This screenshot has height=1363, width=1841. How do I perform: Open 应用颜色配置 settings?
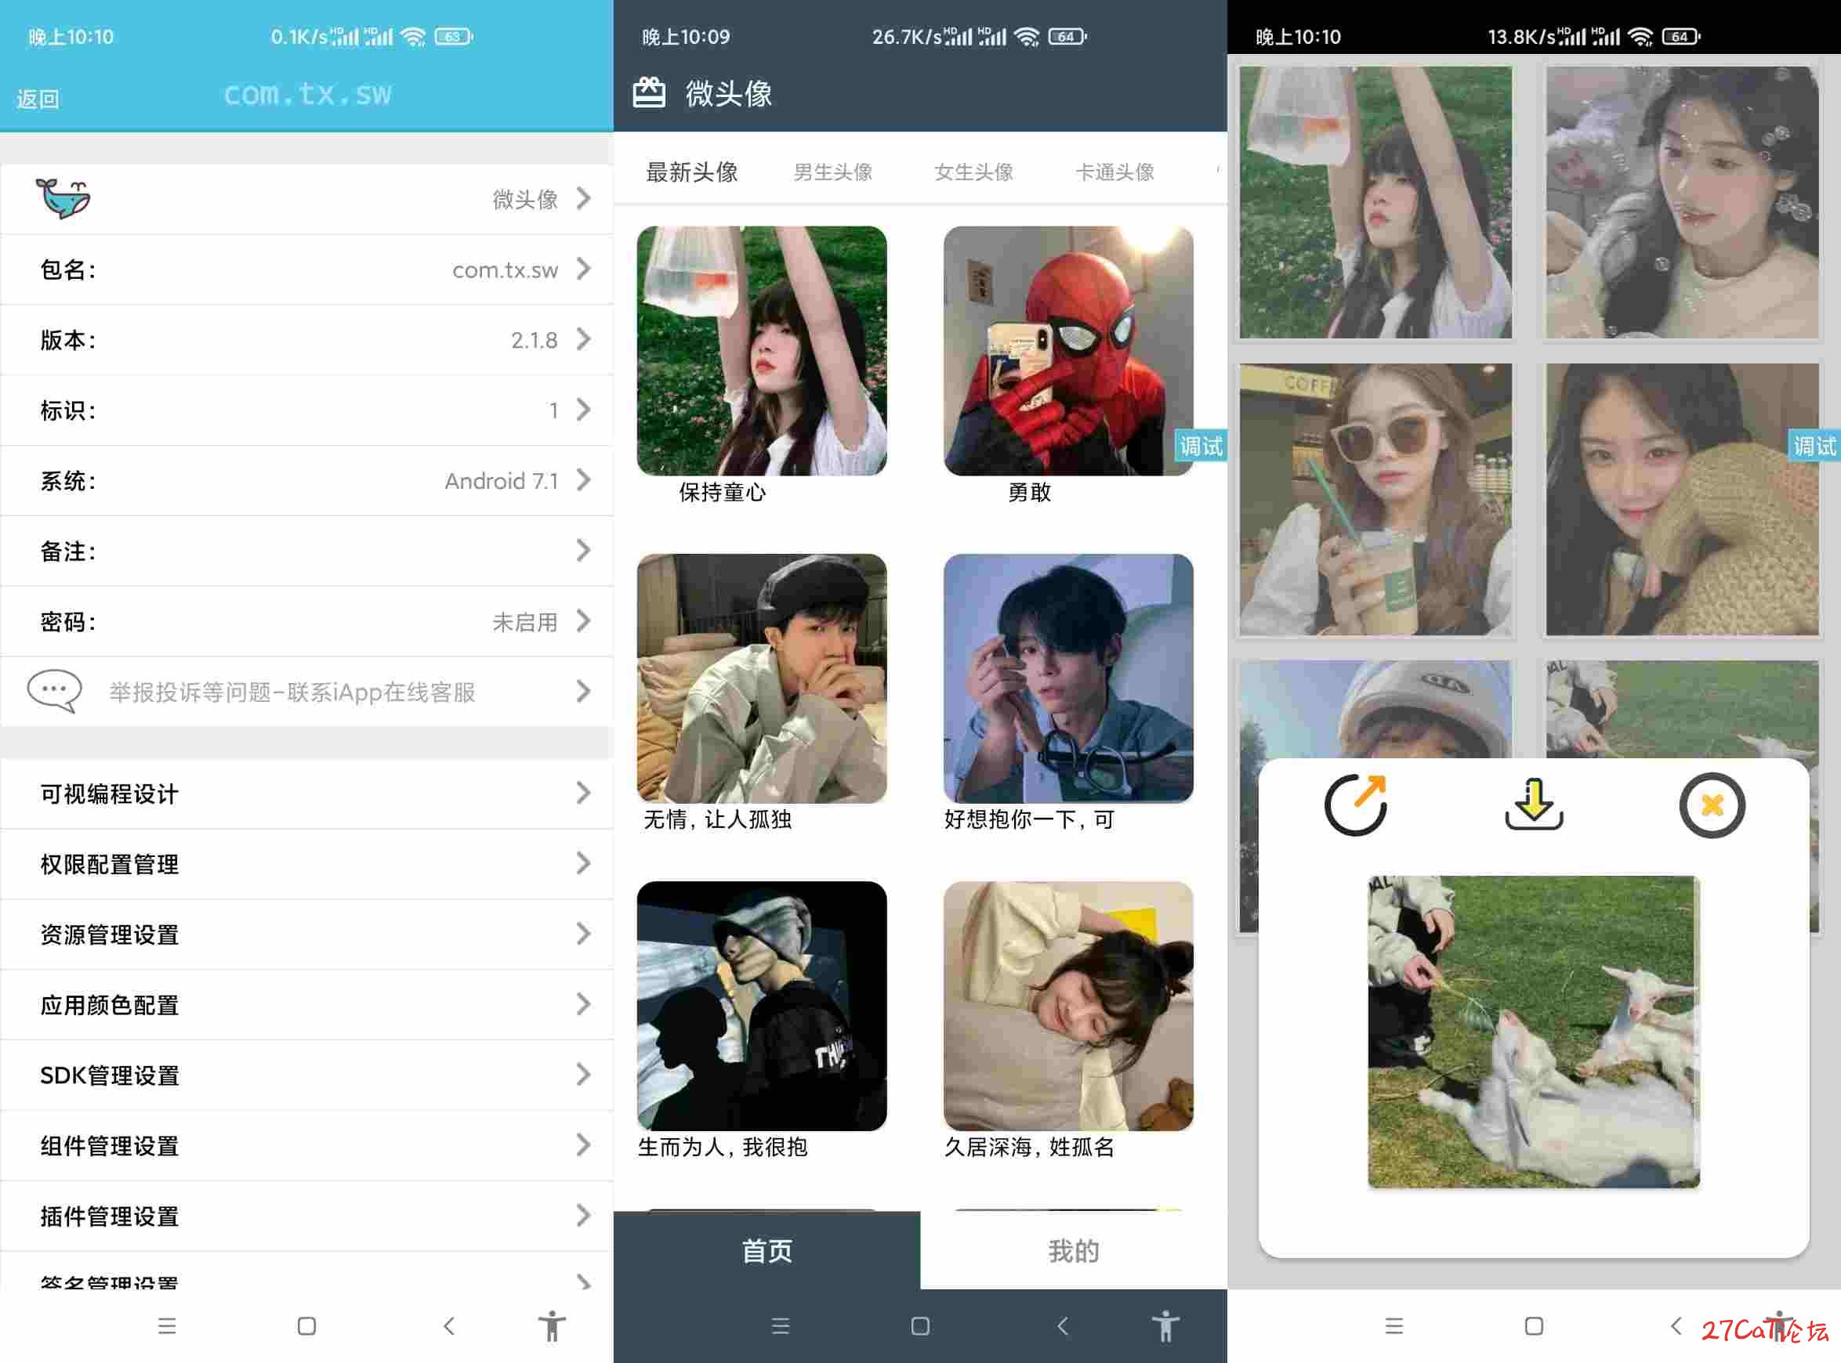click(x=306, y=1005)
